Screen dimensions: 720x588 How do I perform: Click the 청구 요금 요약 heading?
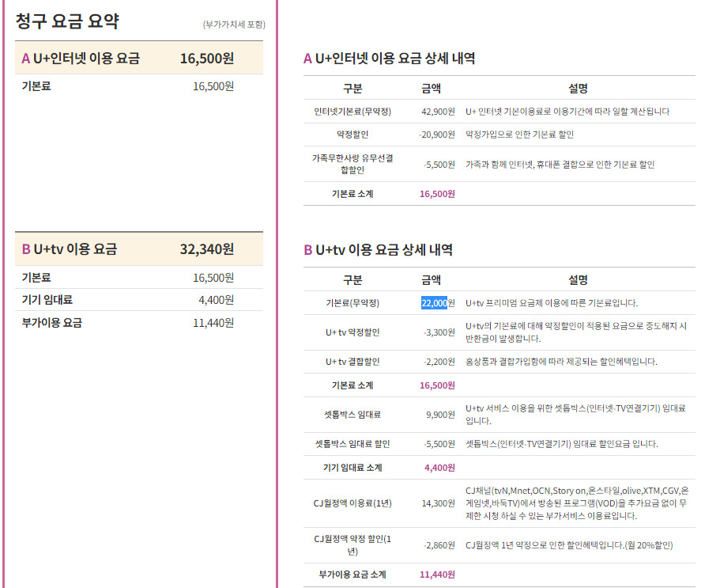pos(67,21)
